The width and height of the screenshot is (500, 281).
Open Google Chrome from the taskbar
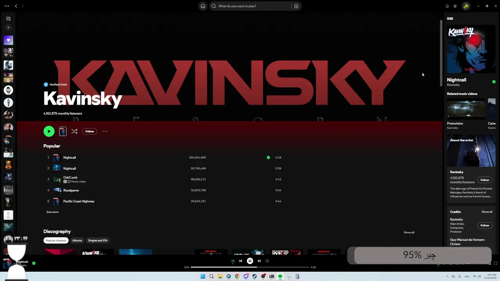(237, 276)
